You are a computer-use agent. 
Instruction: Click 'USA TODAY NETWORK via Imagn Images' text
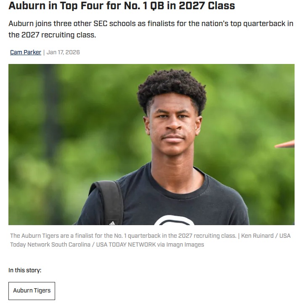point(150,245)
